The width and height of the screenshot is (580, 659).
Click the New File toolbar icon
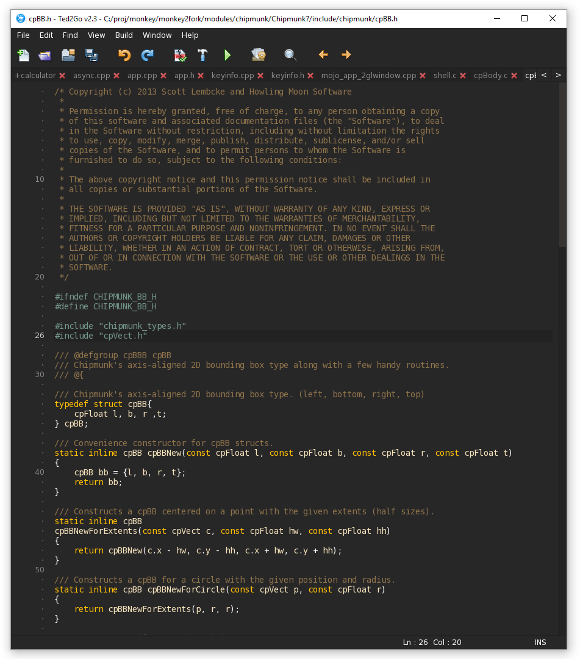tap(23, 56)
